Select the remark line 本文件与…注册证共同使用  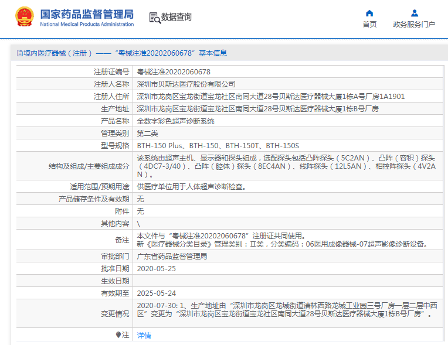pyautogui.click(x=222, y=235)
